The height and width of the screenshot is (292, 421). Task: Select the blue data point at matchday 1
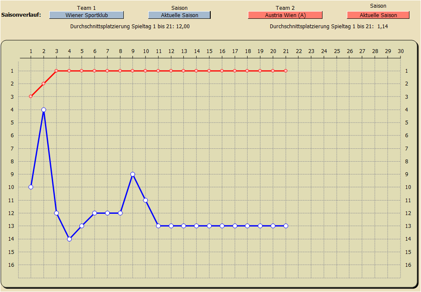[x=31, y=187]
